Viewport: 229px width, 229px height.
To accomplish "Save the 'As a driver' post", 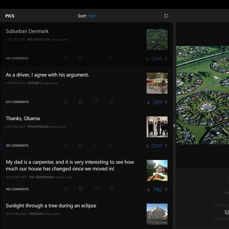I will click(x=81, y=102).
